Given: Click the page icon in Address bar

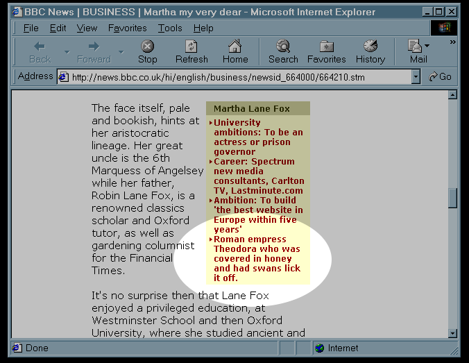Looking at the screenshot, I should click(x=63, y=77).
